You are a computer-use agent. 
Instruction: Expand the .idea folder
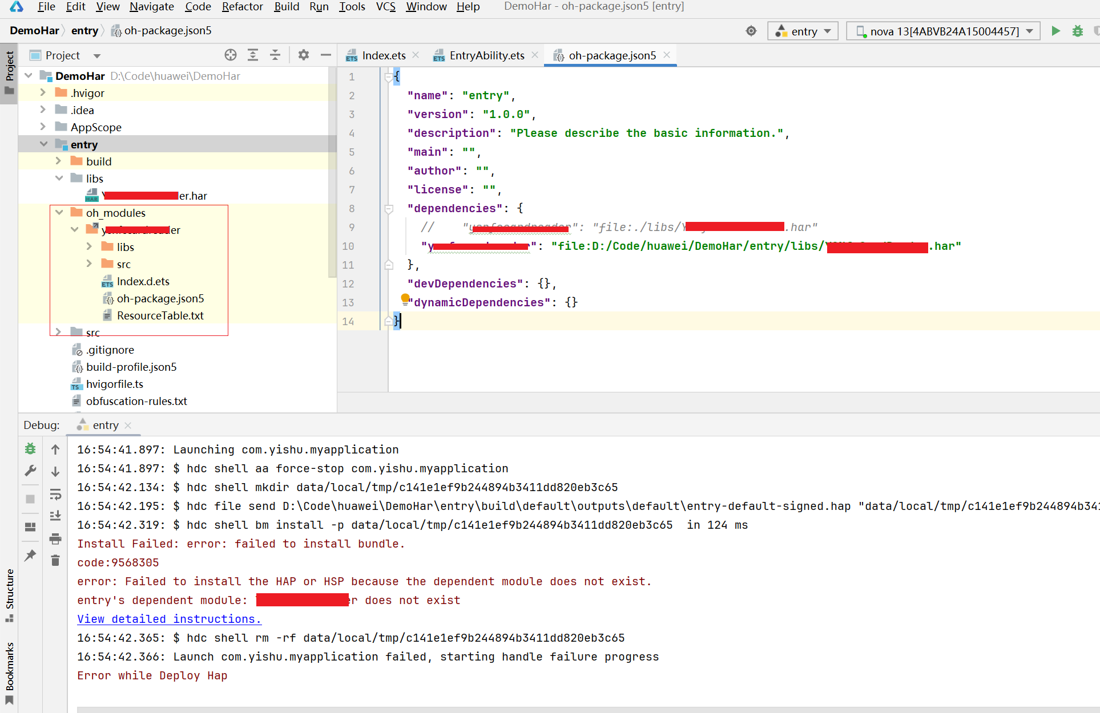[x=43, y=110]
